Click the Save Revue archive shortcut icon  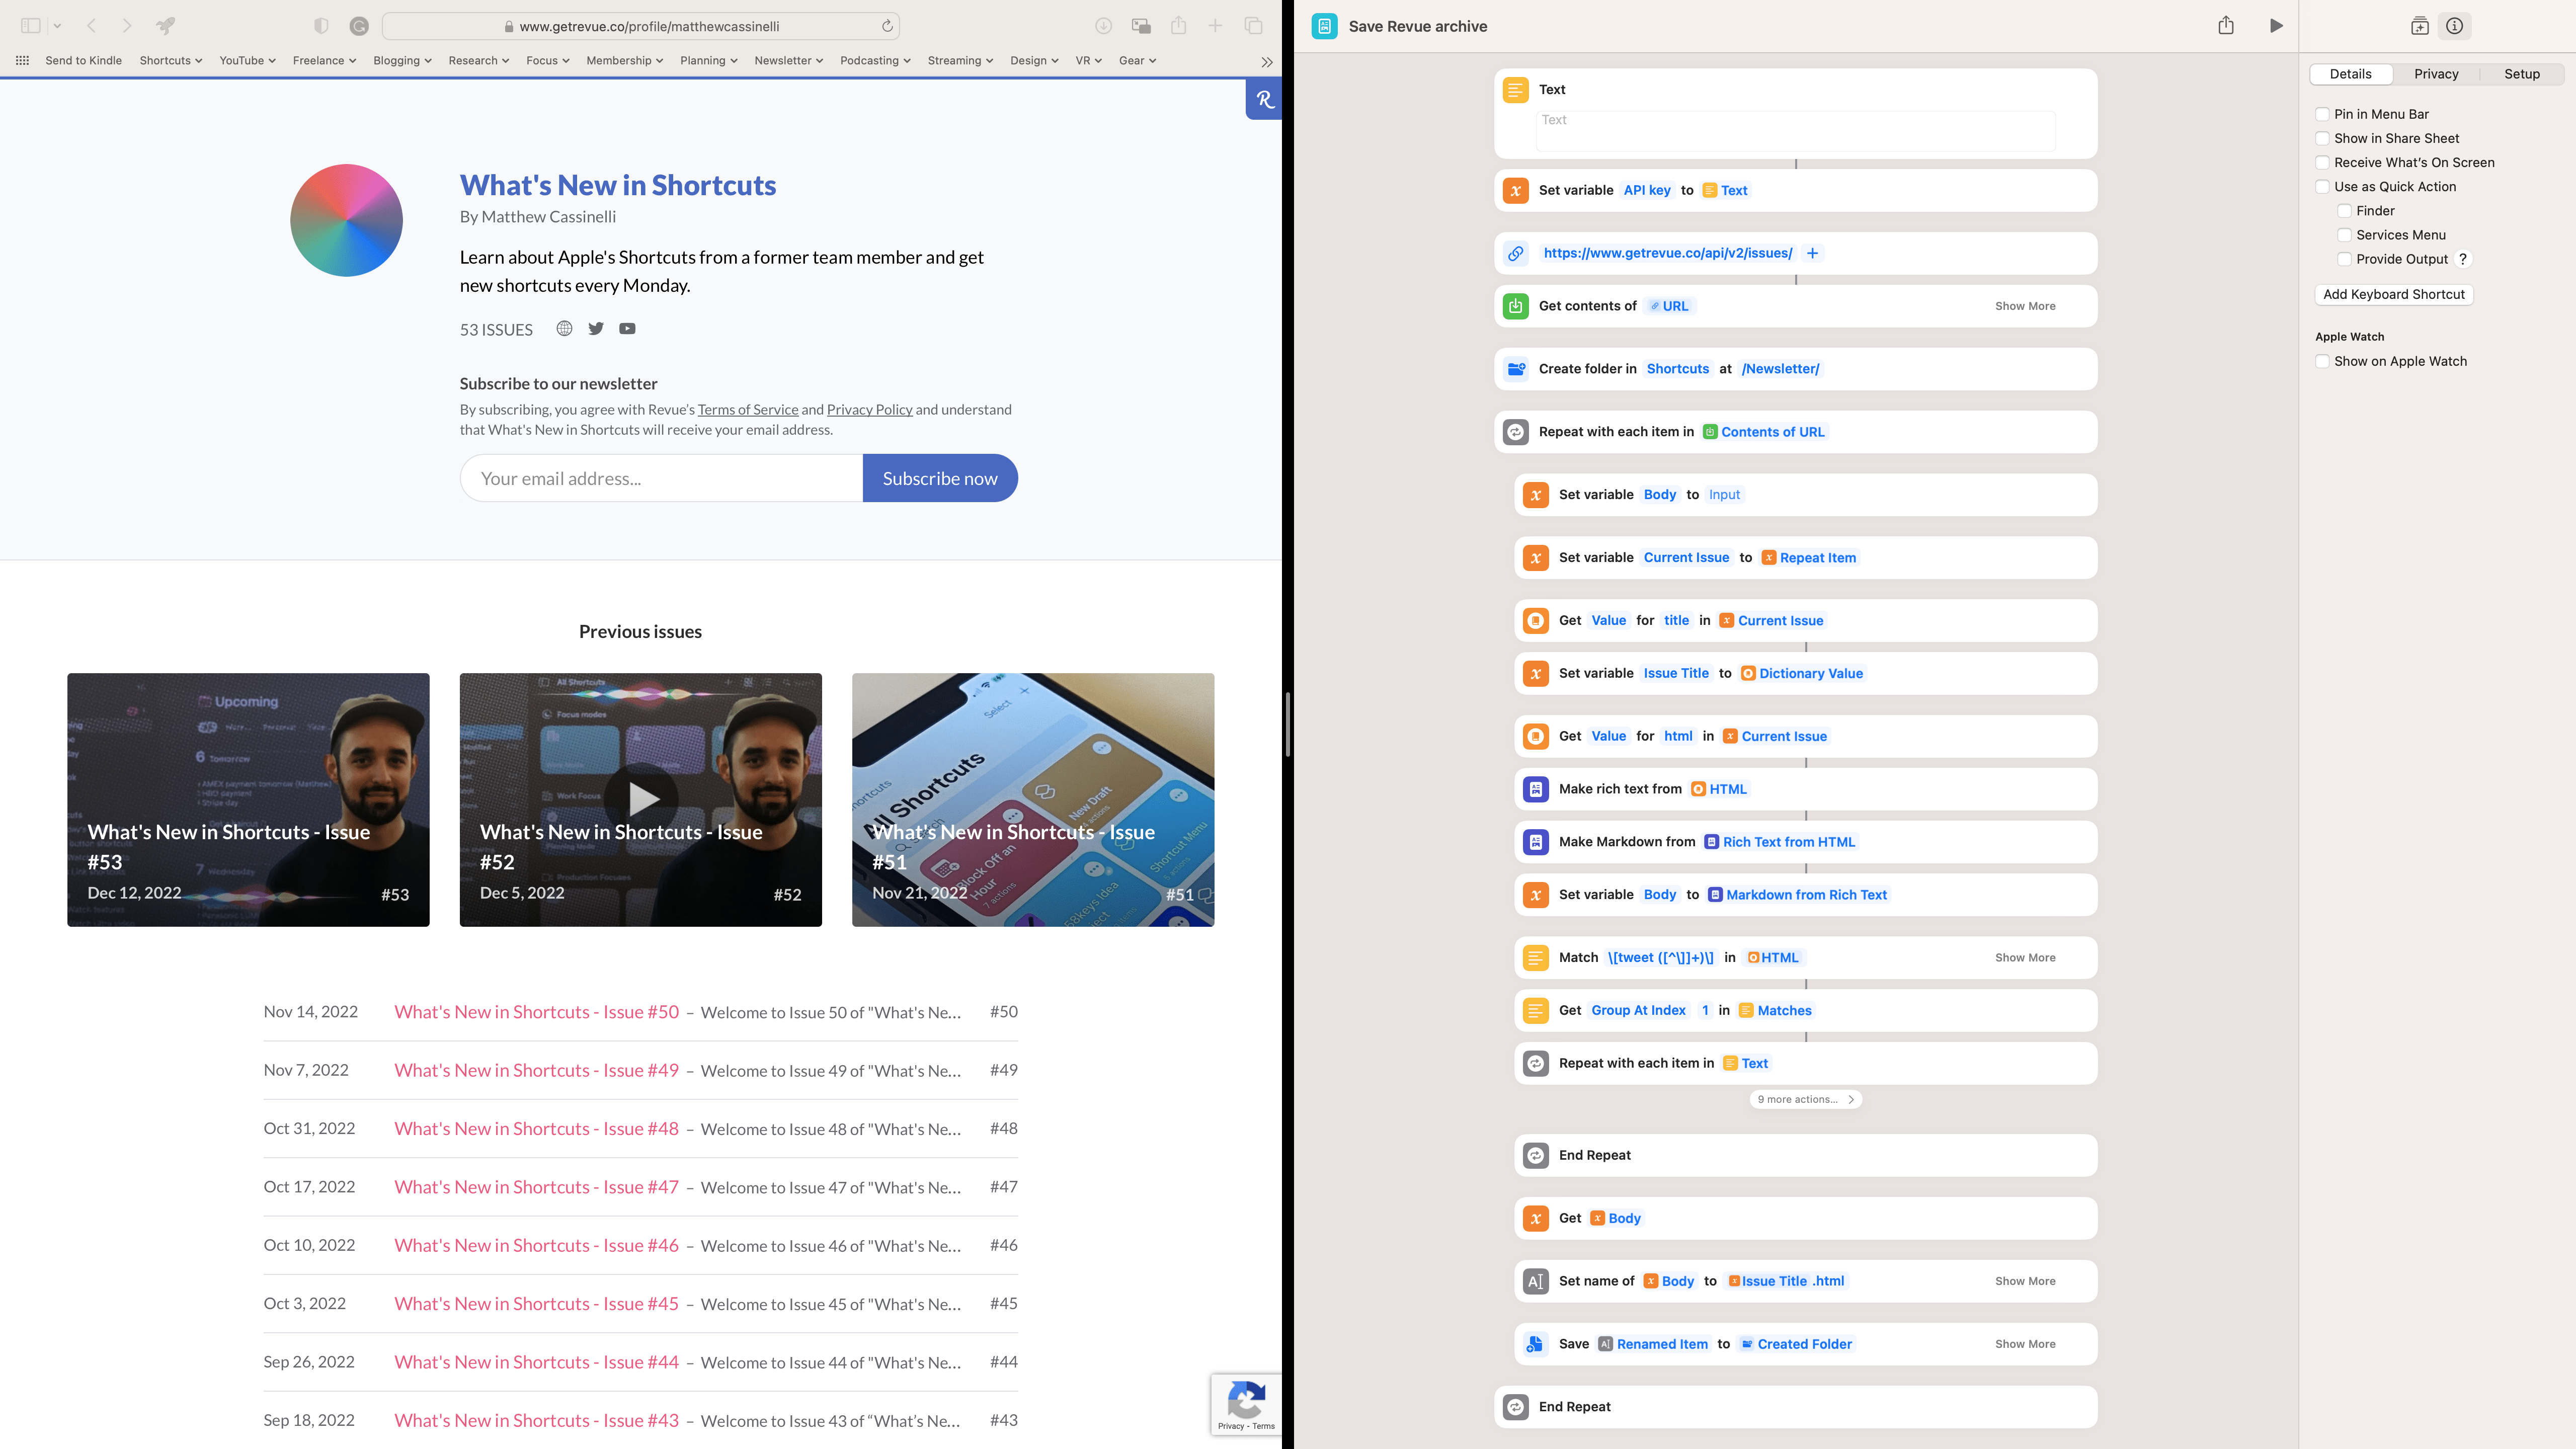click(1325, 26)
